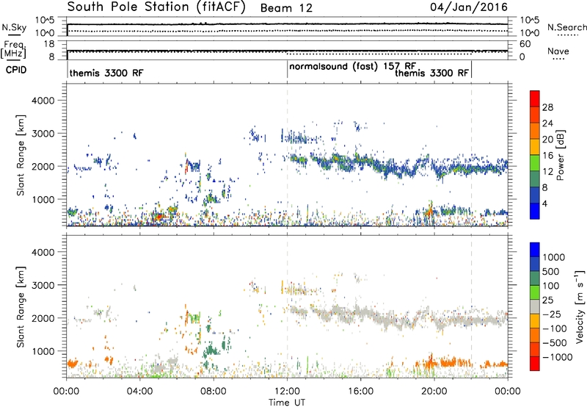Click the "N.Sky" legend label
The height and width of the screenshot is (407, 587).
14,27
